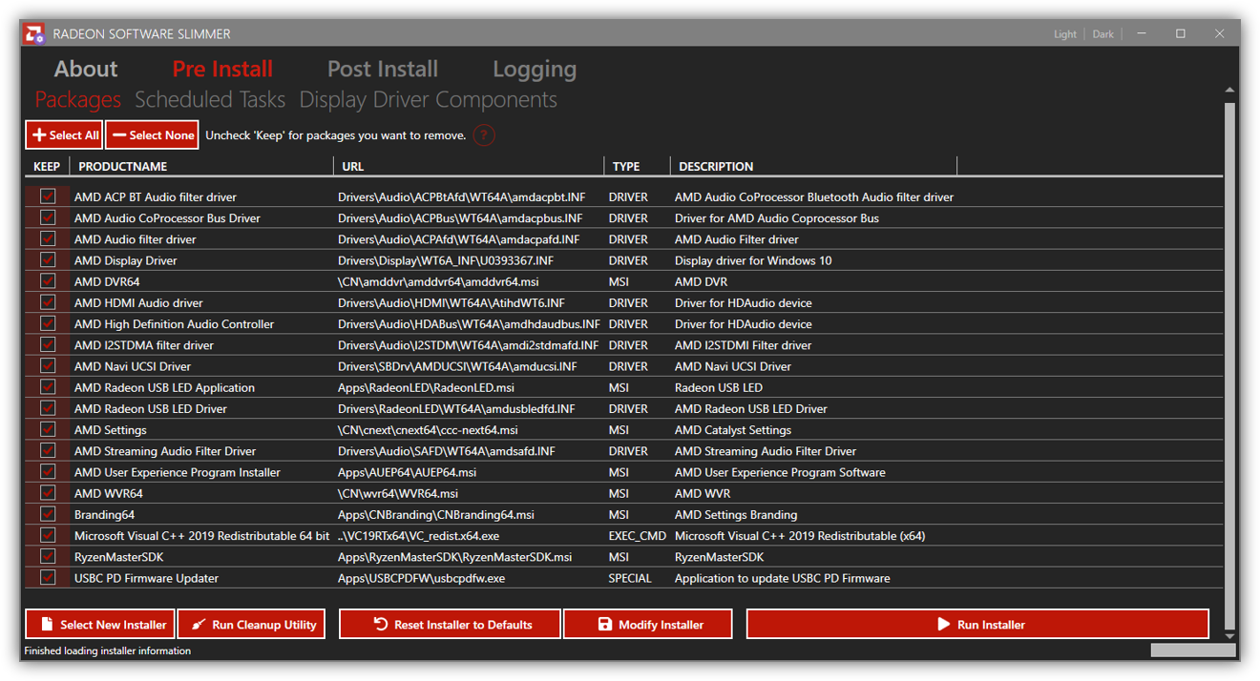Click the vertical scrollbar thumb
This screenshot has height=681, width=1260.
coord(1229,365)
